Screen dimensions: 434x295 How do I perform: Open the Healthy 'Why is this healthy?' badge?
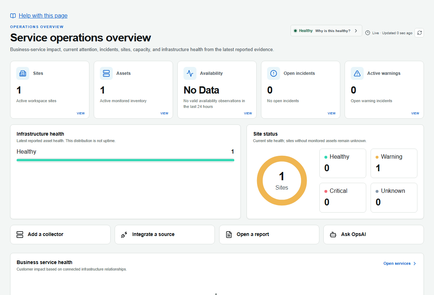pos(326,31)
